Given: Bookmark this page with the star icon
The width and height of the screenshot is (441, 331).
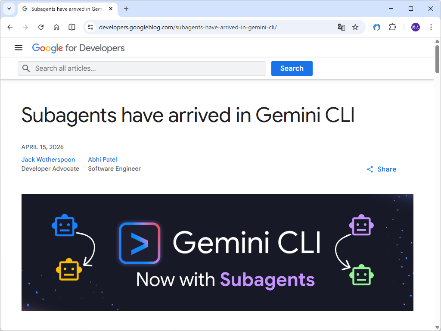Looking at the screenshot, I should tap(355, 27).
